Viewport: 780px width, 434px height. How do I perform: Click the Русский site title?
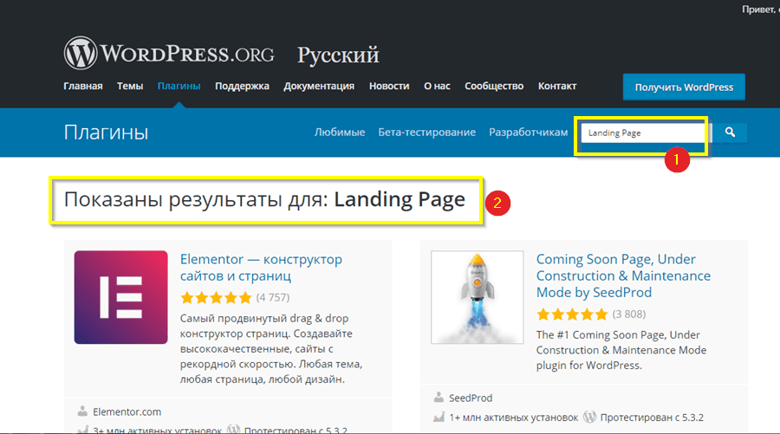(338, 55)
